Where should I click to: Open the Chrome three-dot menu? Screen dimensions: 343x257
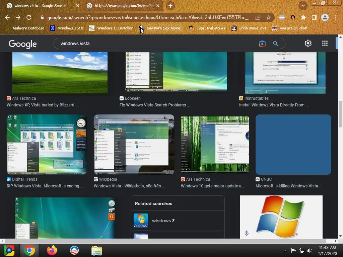click(336, 17)
